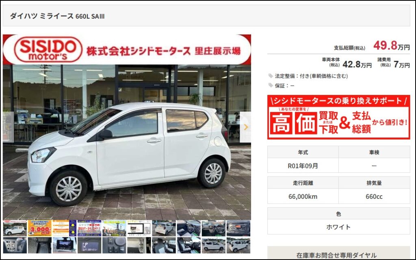This screenshot has width=416, height=260.
Task: Click the 年式 header cell
Action: [x=303, y=152]
